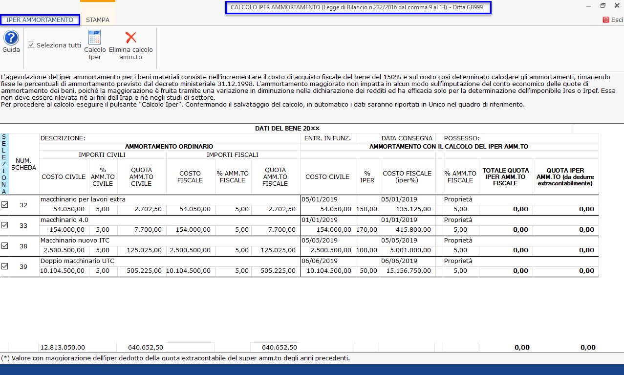Click costo fiscale iper value 15.156.750,00
The height and width of the screenshot is (375, 624).
click(x=408, y=270)
